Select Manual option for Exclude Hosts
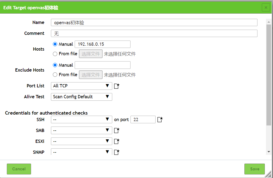273x178 pixels. (x=55, y=65)
